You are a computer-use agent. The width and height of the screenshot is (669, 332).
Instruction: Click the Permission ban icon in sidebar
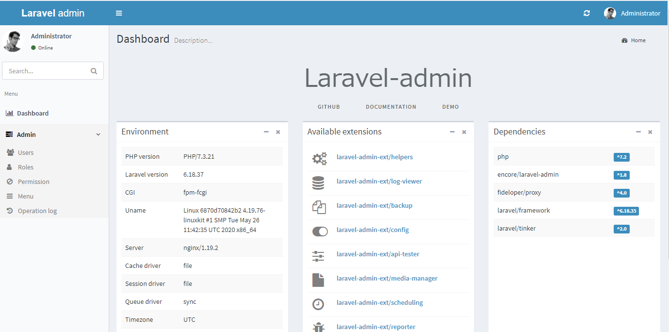(9, 182)
